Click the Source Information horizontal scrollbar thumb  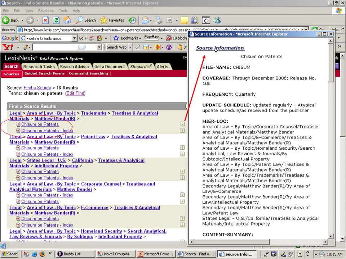point(232,242)
